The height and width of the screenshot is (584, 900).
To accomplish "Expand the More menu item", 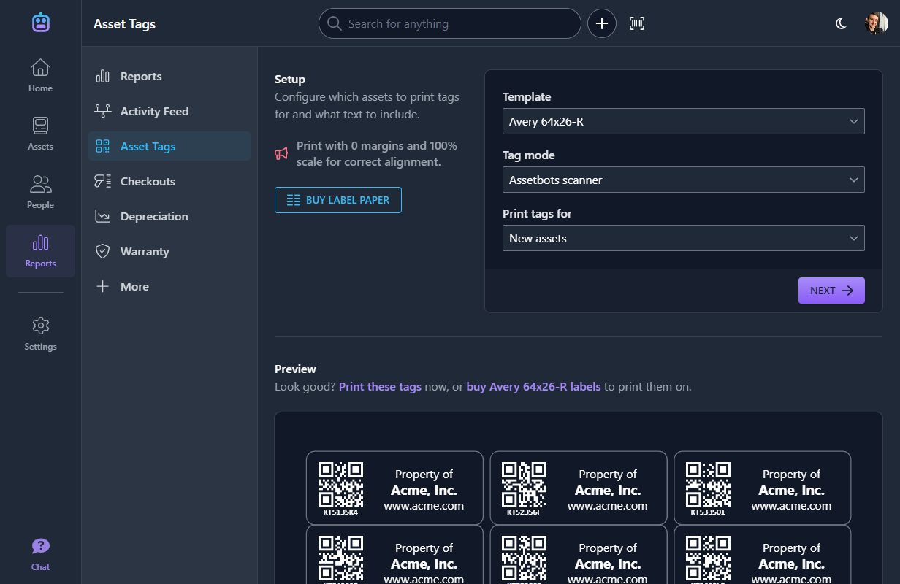I will click(169, 287).
